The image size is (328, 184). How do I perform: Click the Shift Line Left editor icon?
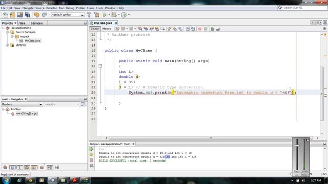pos(188,29)
